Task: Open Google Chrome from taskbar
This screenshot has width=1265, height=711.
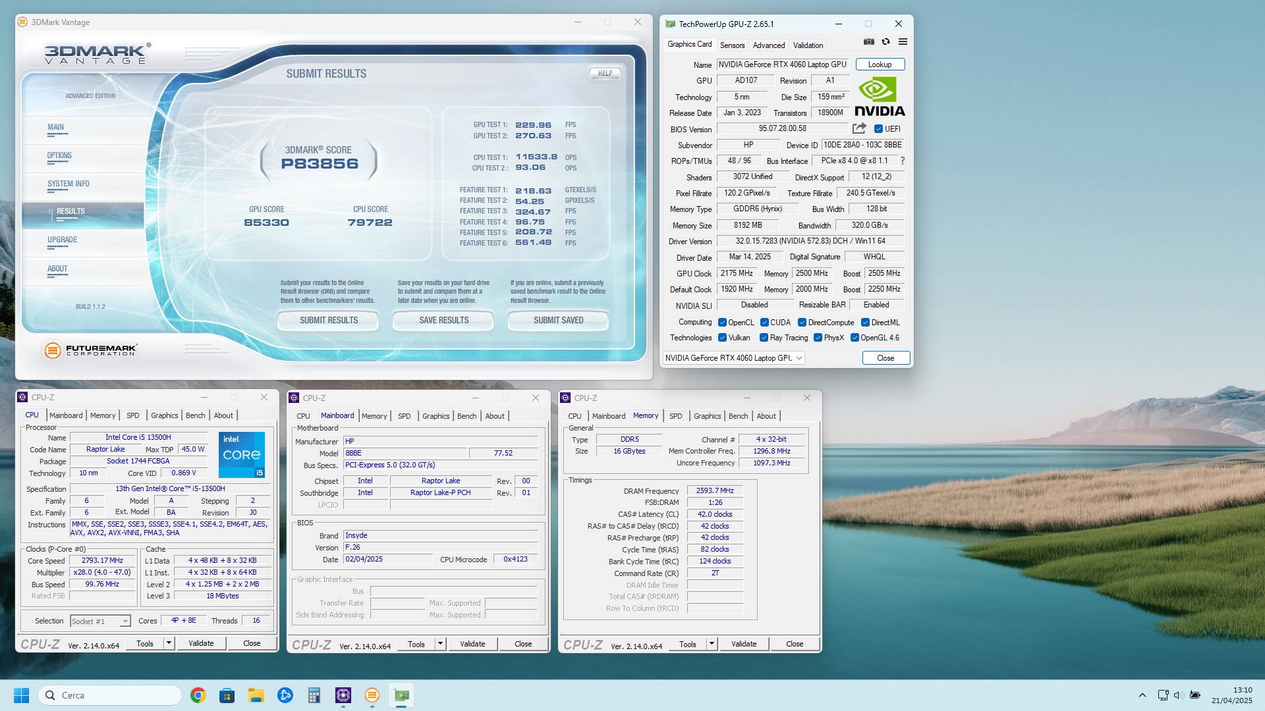Action: point(198,695)
